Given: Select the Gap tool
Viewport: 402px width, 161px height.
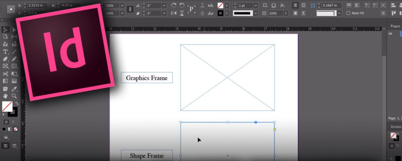Looking at the screenshot, I should tap(14, 37).
